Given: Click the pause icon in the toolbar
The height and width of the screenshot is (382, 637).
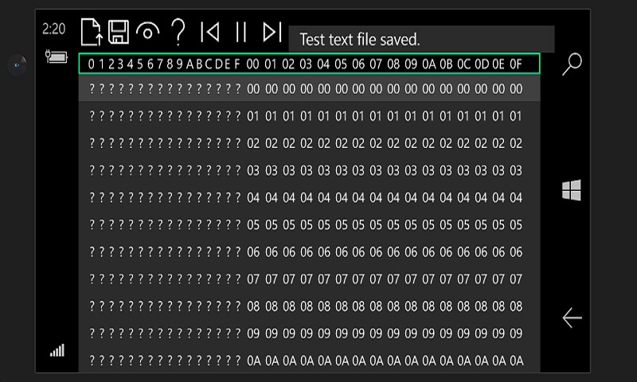Looking at the screenshot, I should point(241,32).
